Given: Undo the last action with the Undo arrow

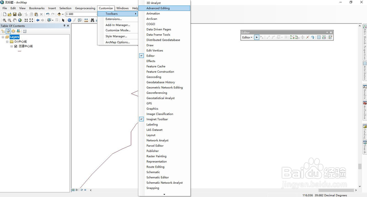Looking at the screenshot, I should click(47, 14).
